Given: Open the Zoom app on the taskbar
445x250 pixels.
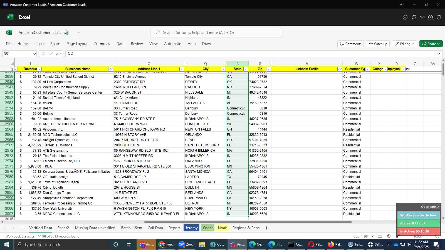Looking at the screenshot, I should point(186,244).
